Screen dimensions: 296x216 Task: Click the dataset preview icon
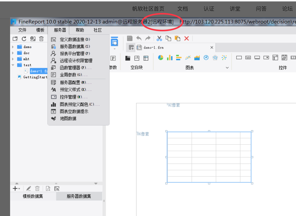point(48,188)
